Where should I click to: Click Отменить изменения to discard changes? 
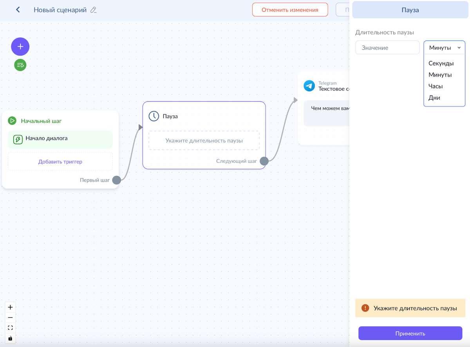click(x=290, y=9)
